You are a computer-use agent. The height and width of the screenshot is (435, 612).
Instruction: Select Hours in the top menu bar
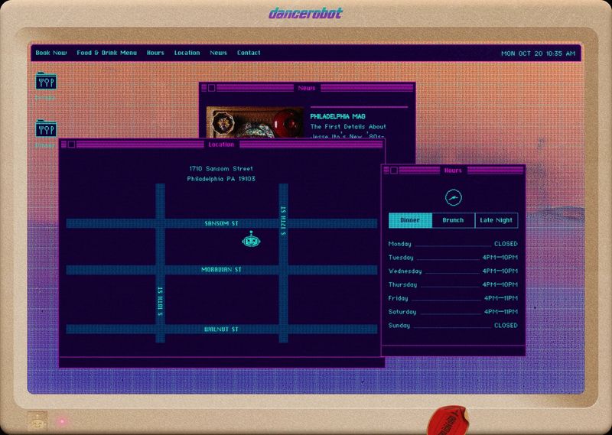155,53
